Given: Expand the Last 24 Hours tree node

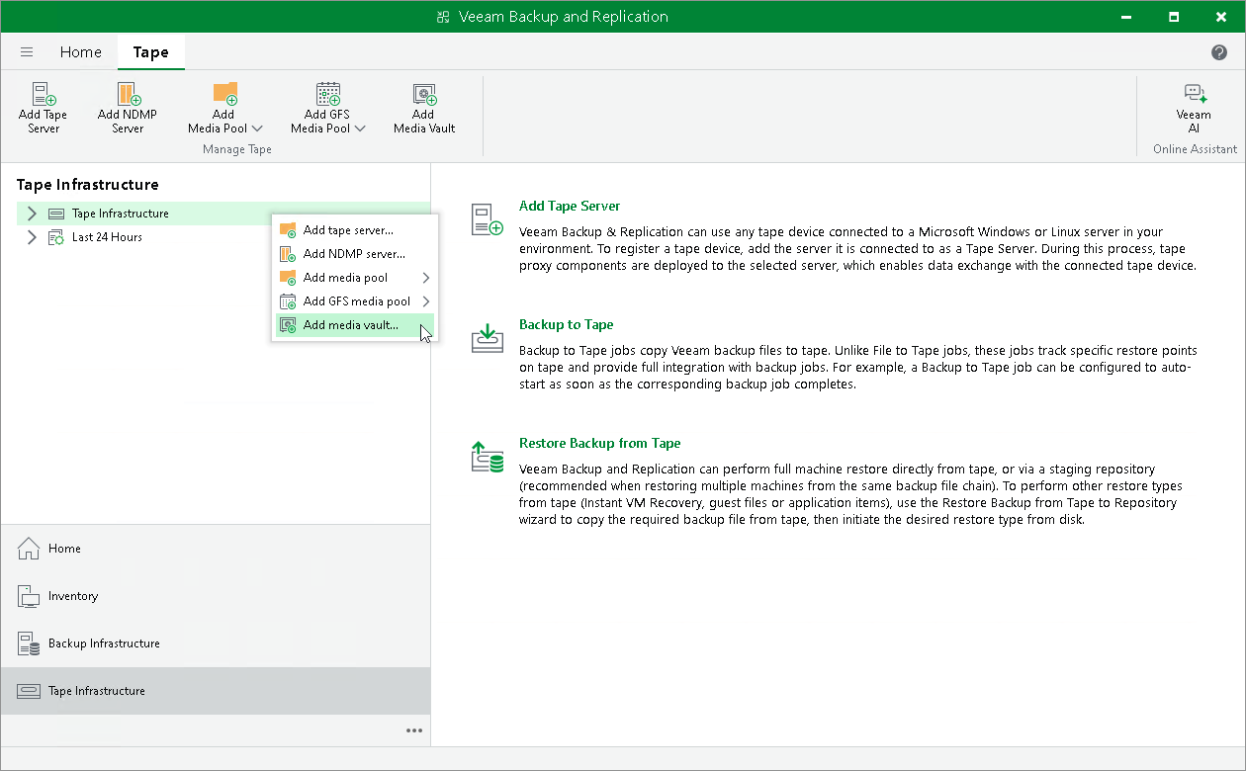Looking at the screenshot, I should click(x=32, y=237).
